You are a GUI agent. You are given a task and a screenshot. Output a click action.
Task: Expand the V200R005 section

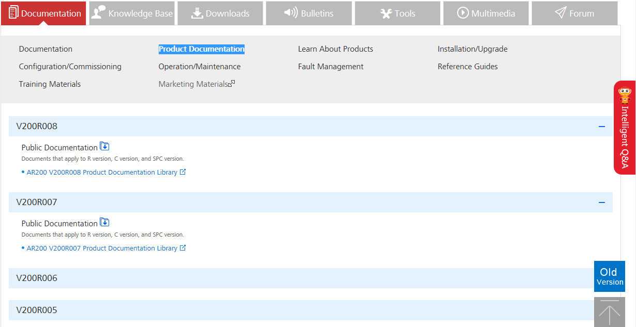[x=310, y=310]
